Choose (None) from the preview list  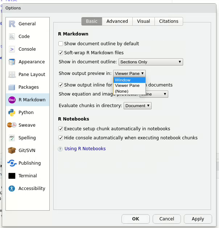click(x=129, y=91)
